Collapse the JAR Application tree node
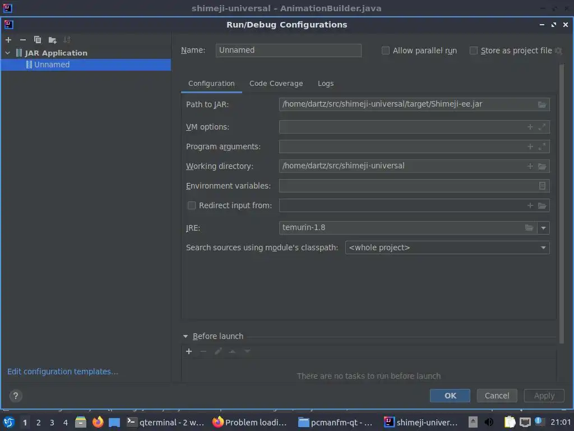574x431 pixels. point(8,53)
